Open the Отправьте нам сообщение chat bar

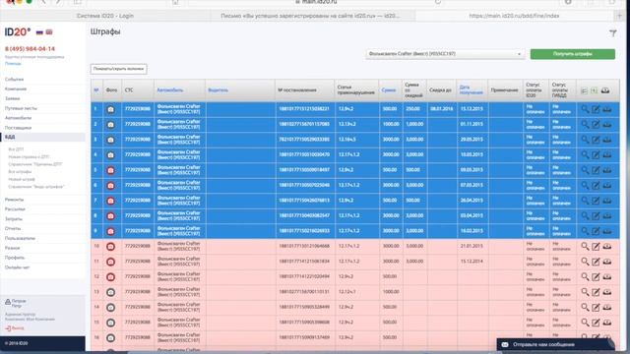[x=555, y=344]
